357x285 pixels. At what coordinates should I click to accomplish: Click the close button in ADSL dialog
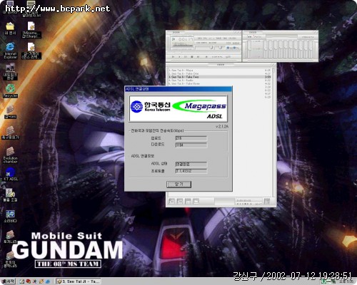pyautogui.click(x=178, y=185)
